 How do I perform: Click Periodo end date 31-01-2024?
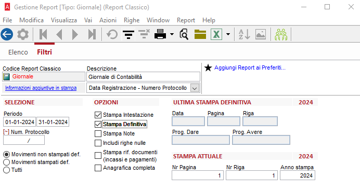tap(53, 122)
